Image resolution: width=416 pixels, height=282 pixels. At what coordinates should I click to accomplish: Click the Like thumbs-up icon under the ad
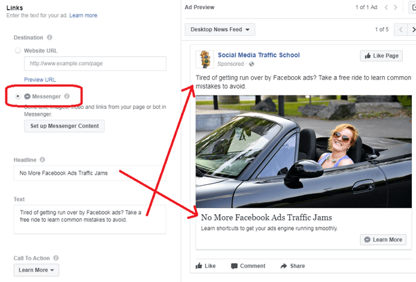[199, 266]
